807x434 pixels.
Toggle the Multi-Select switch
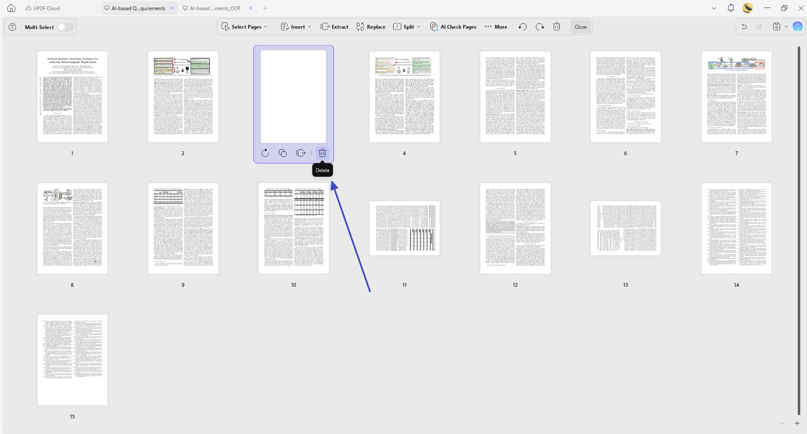65,27
